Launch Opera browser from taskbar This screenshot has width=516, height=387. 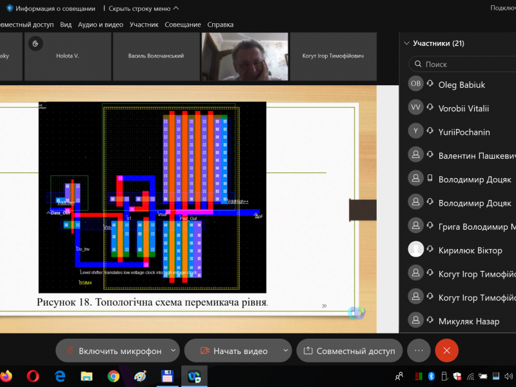point(33,375)
